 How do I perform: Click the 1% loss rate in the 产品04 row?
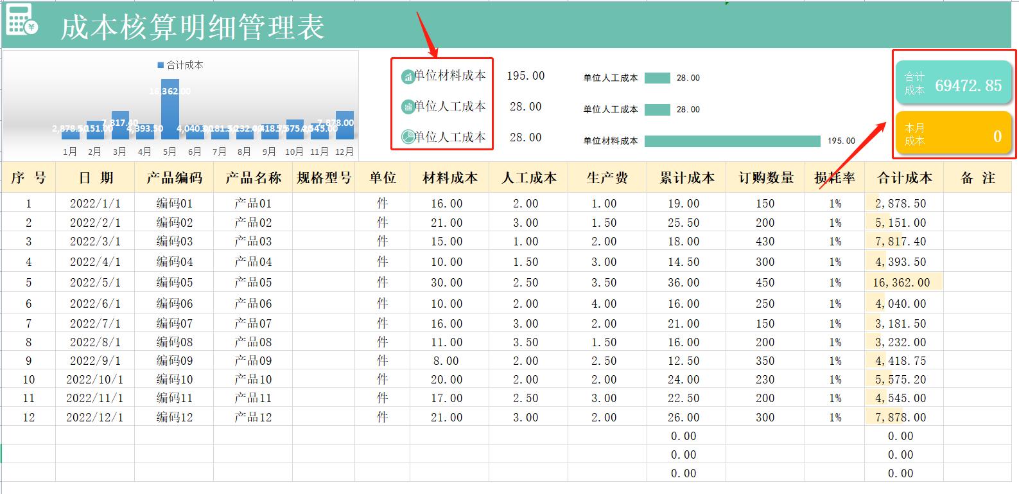tap(835, 262)
